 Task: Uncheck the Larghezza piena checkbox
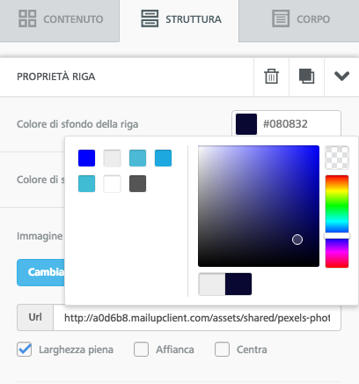tap(25, 350)
